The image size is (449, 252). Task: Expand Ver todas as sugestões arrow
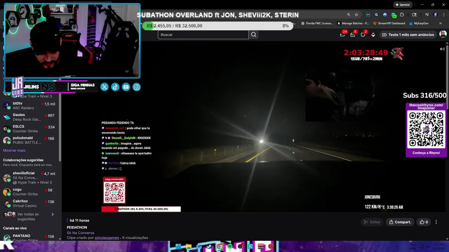[53, 214]
